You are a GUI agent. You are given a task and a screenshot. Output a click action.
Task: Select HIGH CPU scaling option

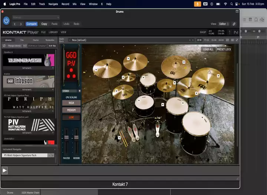(71, 103)
